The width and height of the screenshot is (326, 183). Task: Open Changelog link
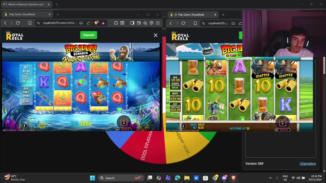point(308,163)
